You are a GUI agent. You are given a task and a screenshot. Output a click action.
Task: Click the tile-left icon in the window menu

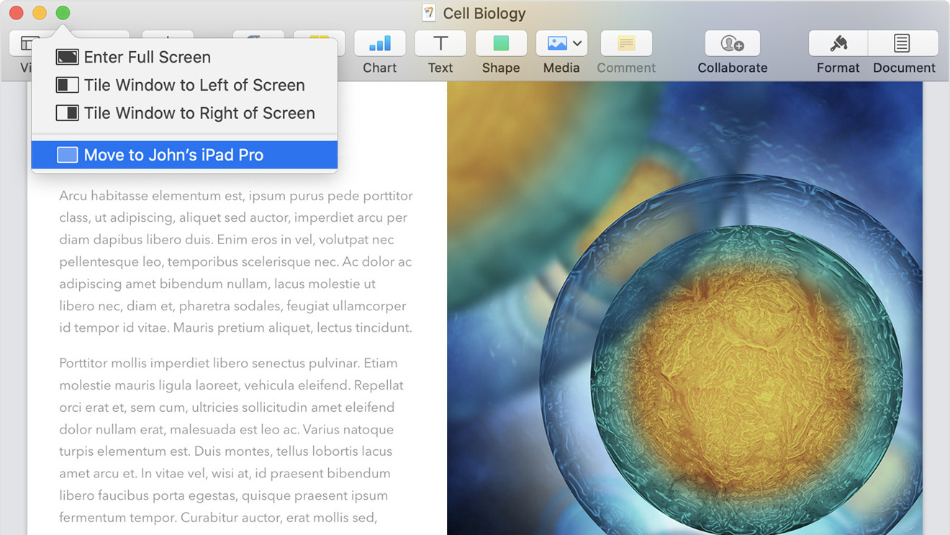[67, 85]
